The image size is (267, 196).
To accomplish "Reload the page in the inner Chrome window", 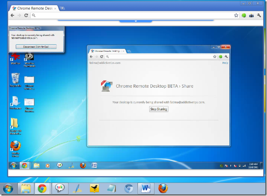I will (101, 57).
